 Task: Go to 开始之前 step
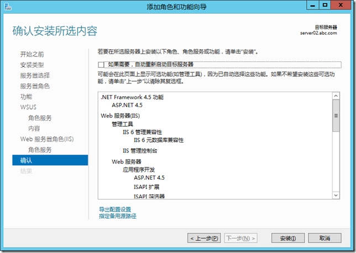click(x=32, y=54)
